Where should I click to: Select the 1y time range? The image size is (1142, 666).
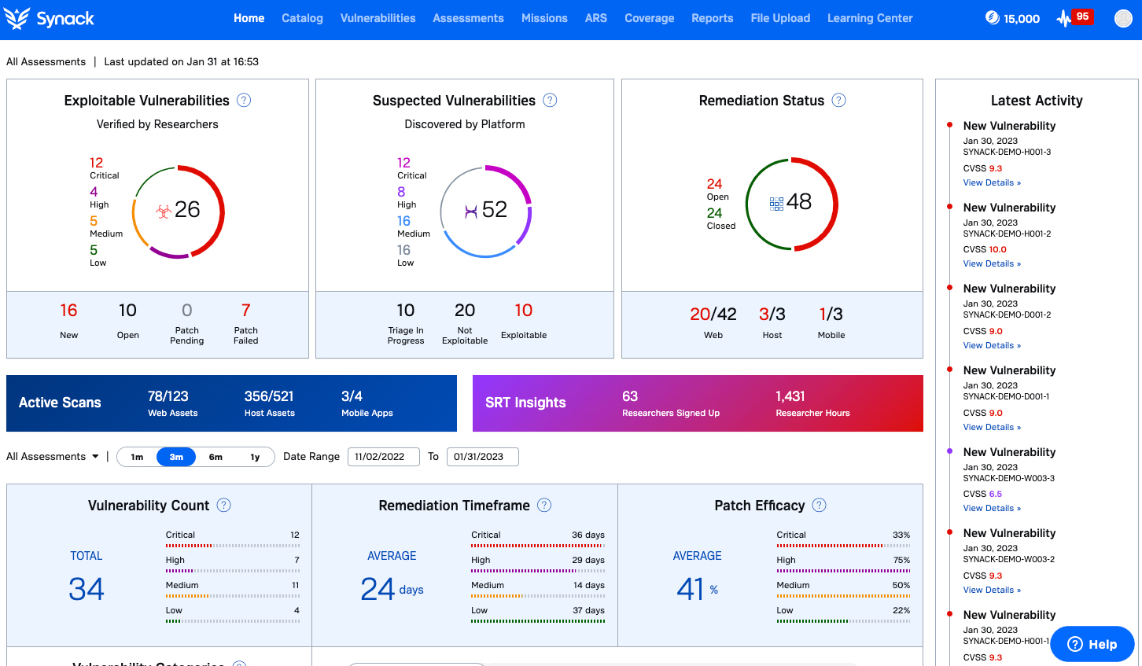(x=255, y=457)
